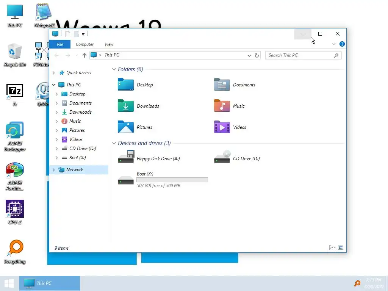
Task: Open the File menu tab
Action: pyautogui.click(x=60, y=44)
